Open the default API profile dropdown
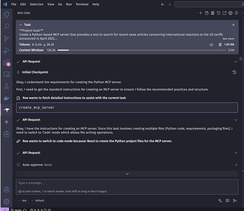 38,201
